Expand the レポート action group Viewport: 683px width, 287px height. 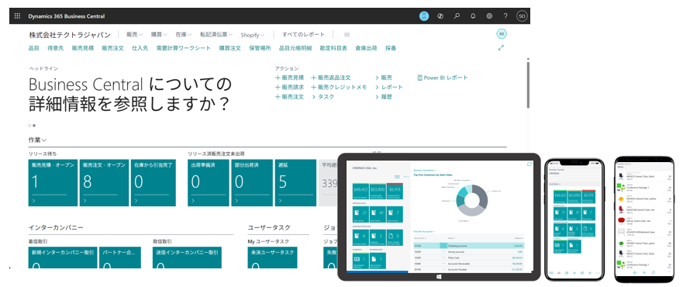click(x=389, y=87)
